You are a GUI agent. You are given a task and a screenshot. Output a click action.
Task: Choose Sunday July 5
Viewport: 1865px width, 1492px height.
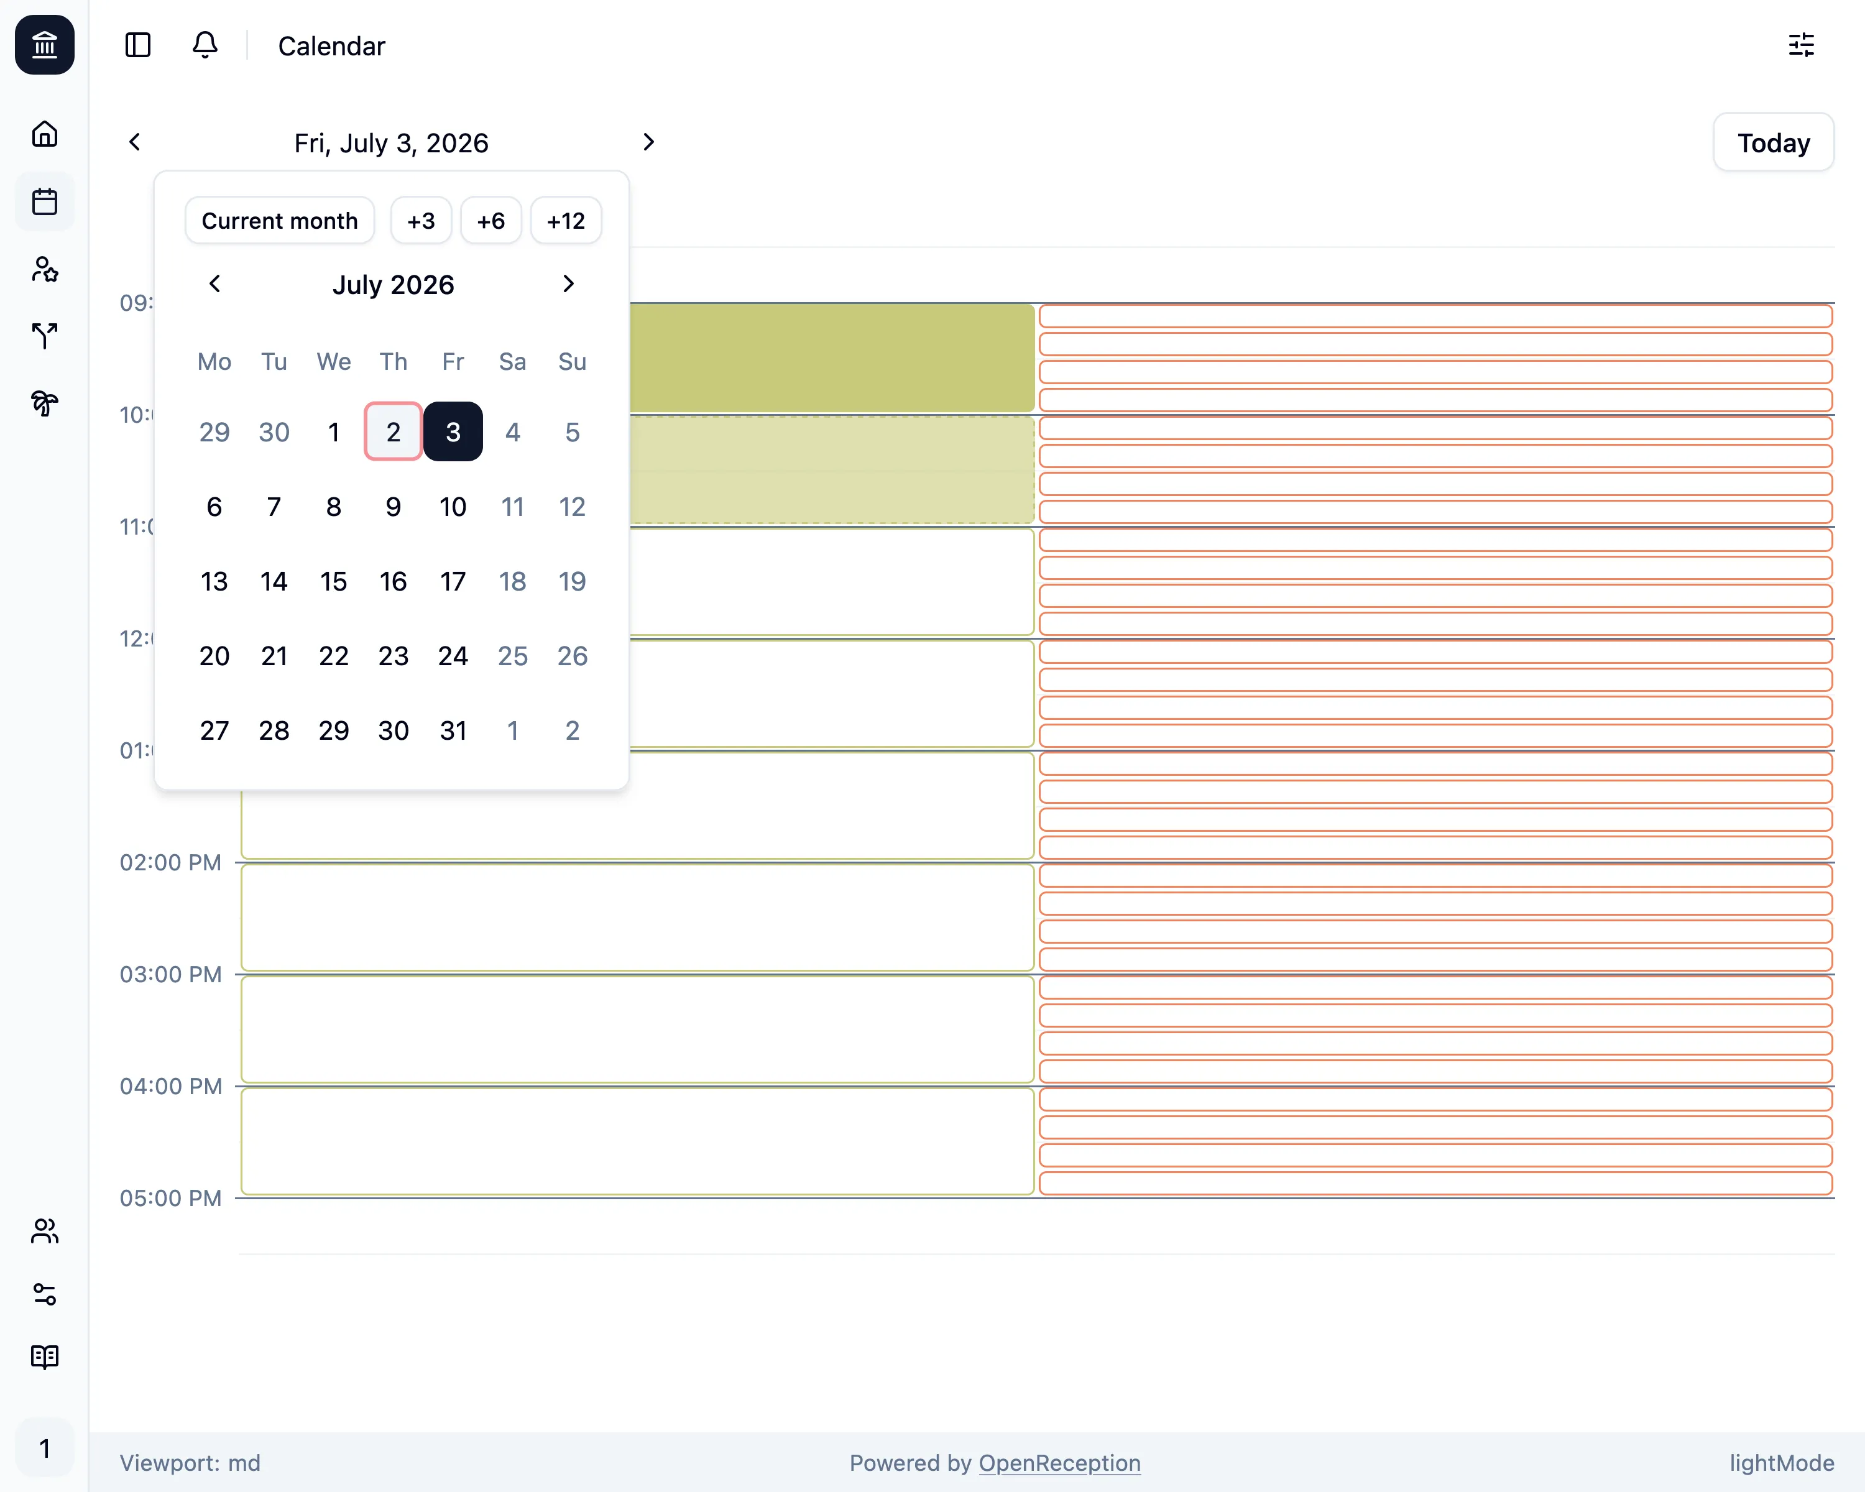573,431
